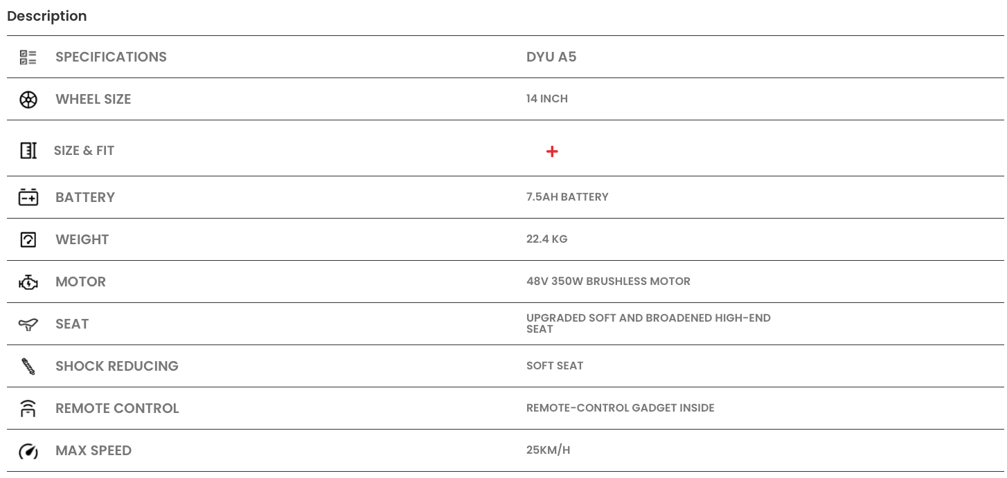
Task: Click the weight scale icon
Action: (28, 239)
